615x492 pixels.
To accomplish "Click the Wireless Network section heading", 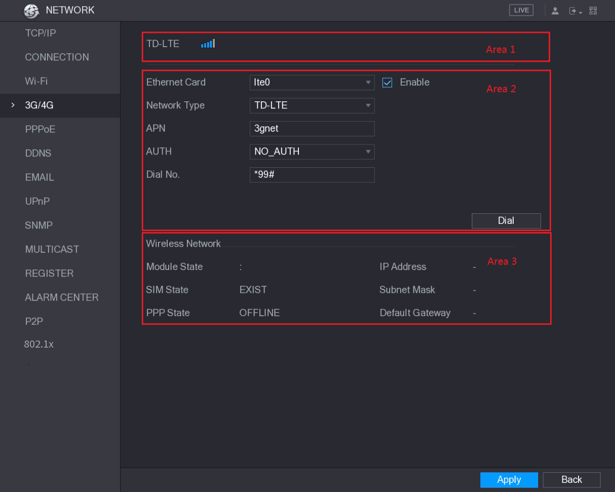I will 183,244.
